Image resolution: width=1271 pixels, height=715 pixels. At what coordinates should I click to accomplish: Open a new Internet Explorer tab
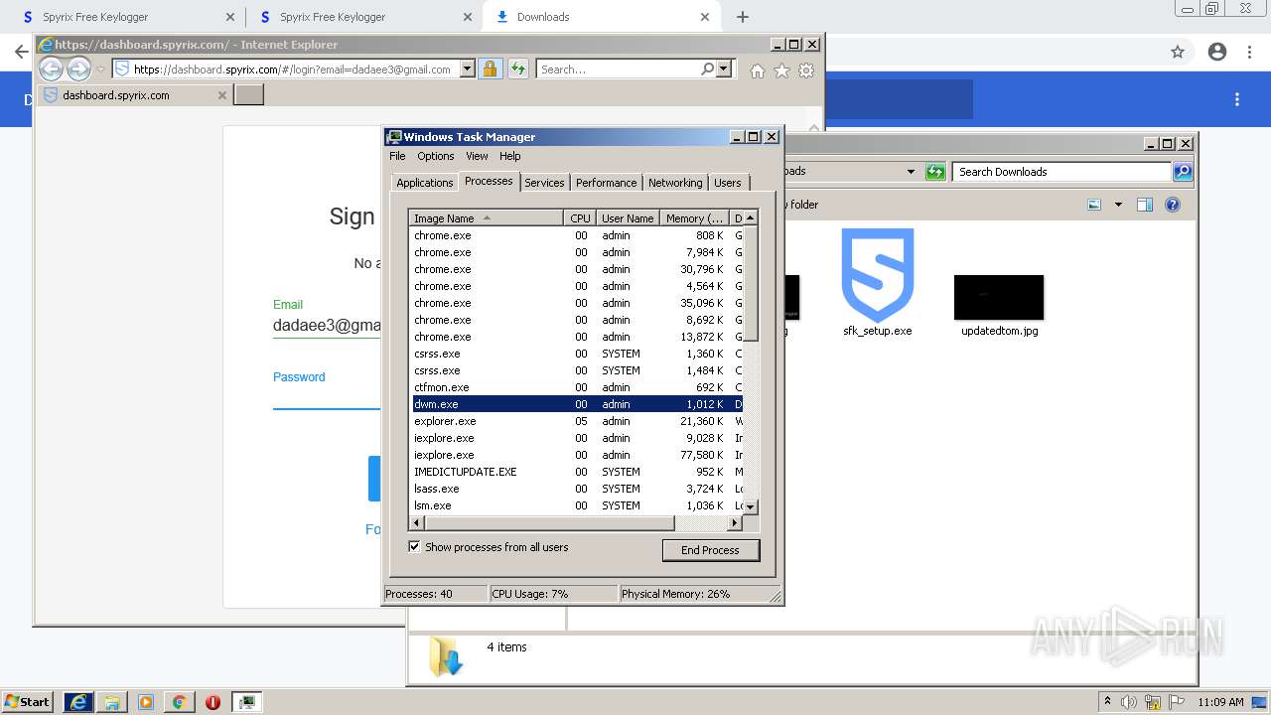248,94
